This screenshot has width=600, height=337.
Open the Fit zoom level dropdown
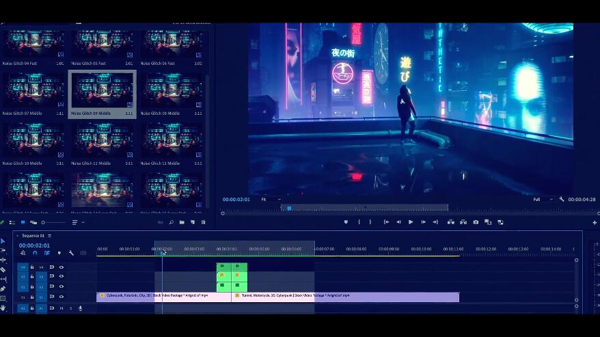point(272,199)
